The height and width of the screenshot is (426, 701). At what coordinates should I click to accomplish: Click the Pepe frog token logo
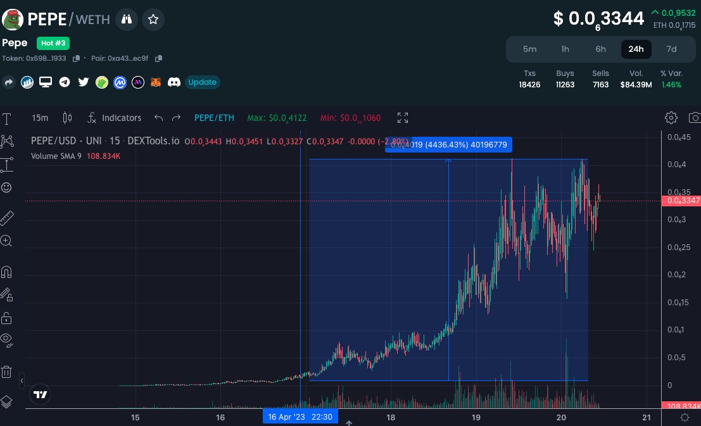click(13, 19)
